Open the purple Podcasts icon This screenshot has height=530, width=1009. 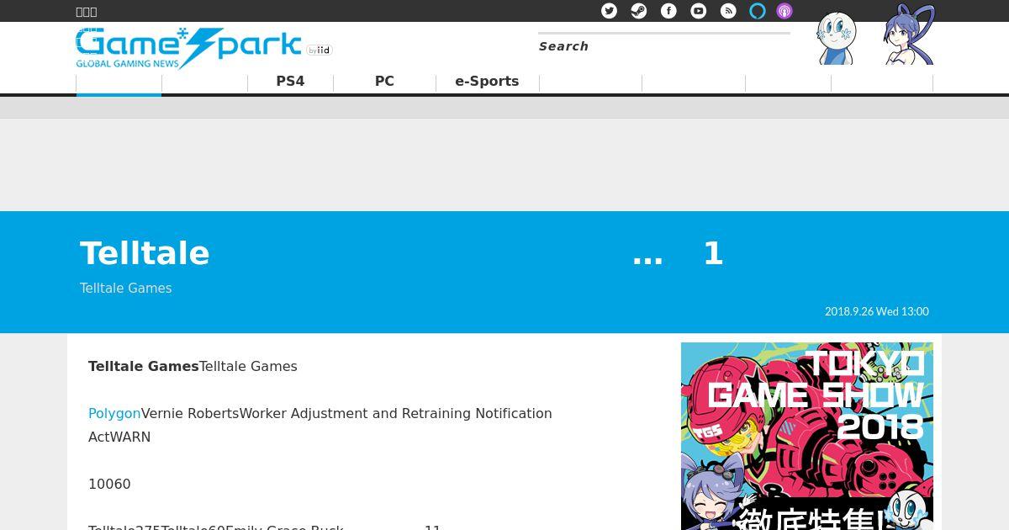pyautogui.click(x=784, y=11)
